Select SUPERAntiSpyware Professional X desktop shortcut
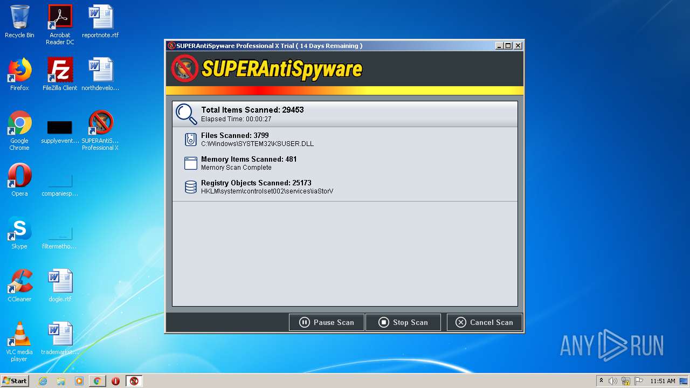The height and width of the screenshot is (388, 690). (x=100, y=130)
